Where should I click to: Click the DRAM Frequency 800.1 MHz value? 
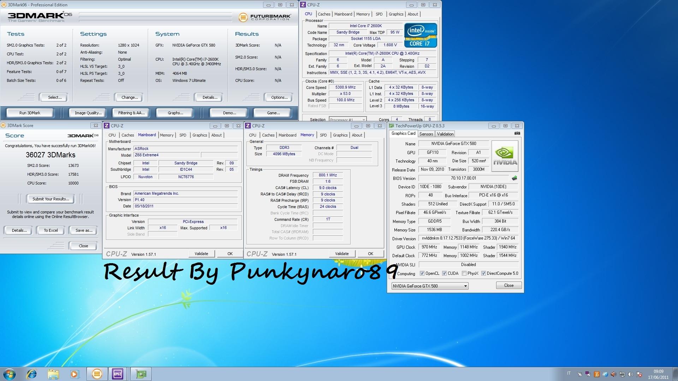pyautogui.click(x=328, y=175)
